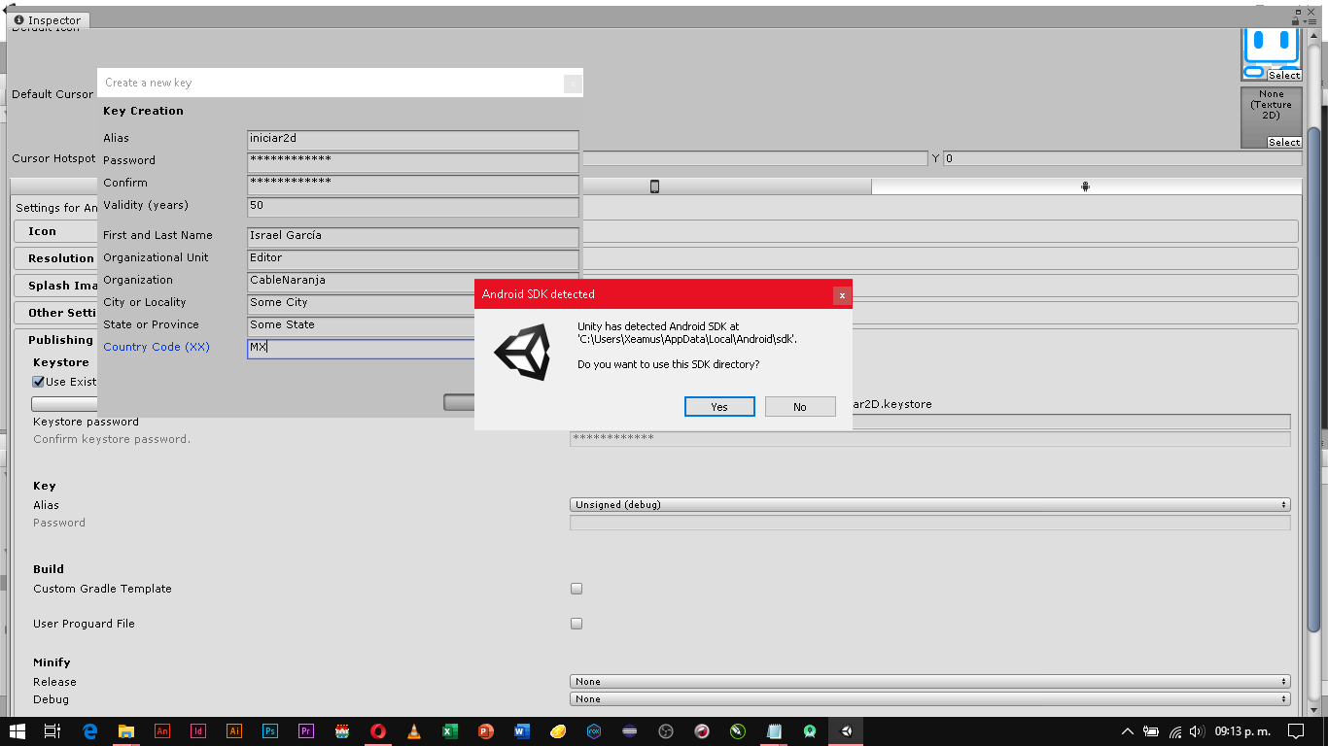Enable the User Proguard File checkbox
The height and width of the screenshot is (746, 1328).
click(576, 623)
